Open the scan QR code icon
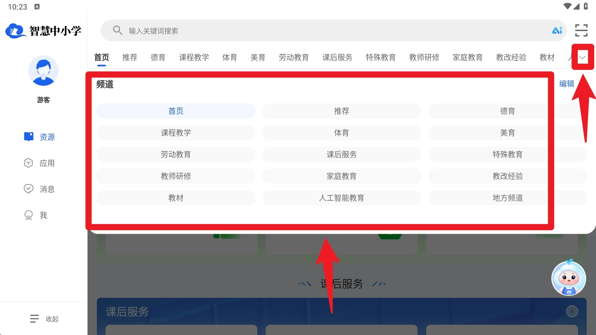This screenshot has width=596, height=335. pyautogui.click(x=581, y=30)
